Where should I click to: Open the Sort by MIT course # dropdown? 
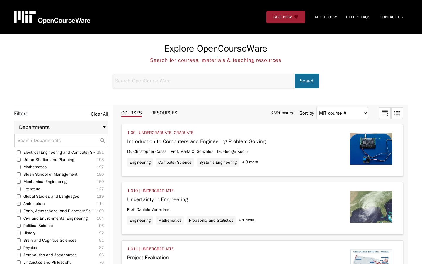[x=342, y=113]
